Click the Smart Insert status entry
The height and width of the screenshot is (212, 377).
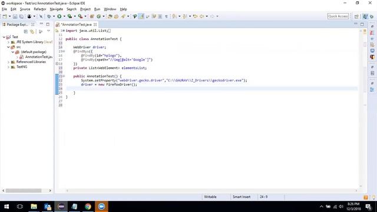[x=242, y=197]
